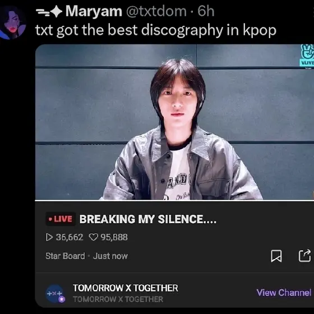Click the live video thumbnail

pos(174,122)
